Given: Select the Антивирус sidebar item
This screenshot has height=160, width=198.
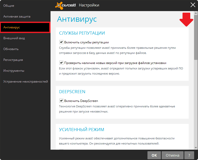Looking at the screenshot, I should coord(25,27).
